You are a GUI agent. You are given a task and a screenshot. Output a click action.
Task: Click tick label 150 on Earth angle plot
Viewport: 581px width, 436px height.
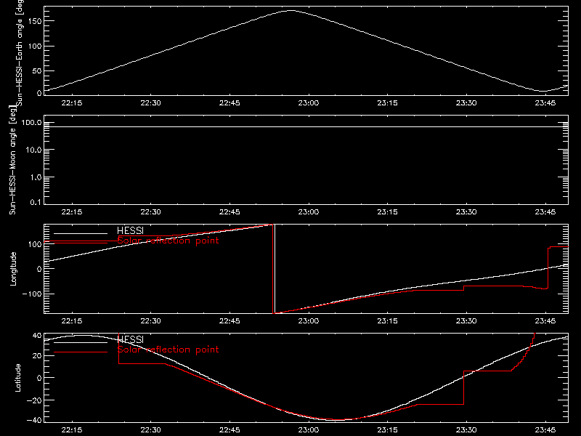point(35,21)
